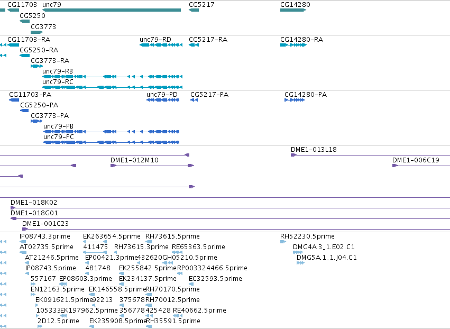The height and width of the screenshot is (329, 450).
Task: Select the RH52230.5prime EST label
Action: 307,236
